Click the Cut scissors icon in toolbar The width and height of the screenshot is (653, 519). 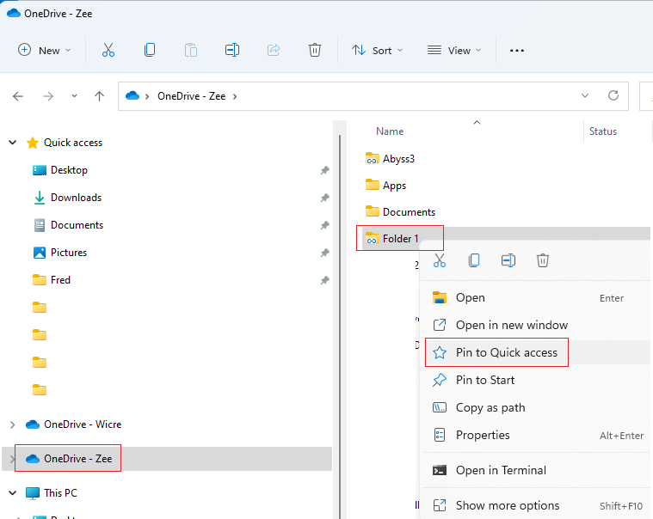click(x=108, y=51)
